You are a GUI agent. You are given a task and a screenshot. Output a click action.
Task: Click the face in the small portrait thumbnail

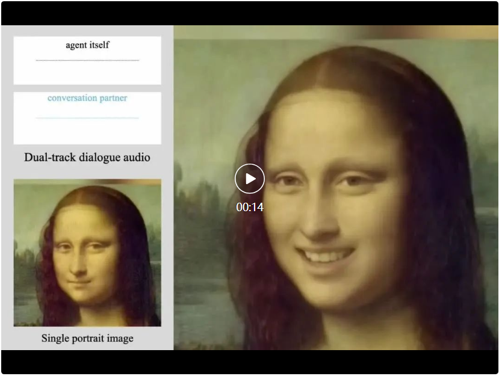[x=83, y=259]
